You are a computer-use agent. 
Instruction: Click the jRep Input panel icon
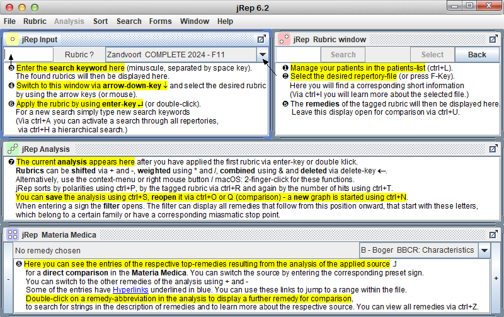[12, 39]
